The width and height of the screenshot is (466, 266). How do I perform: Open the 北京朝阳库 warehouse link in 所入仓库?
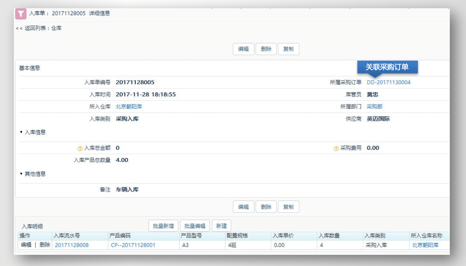coord(129,107)
